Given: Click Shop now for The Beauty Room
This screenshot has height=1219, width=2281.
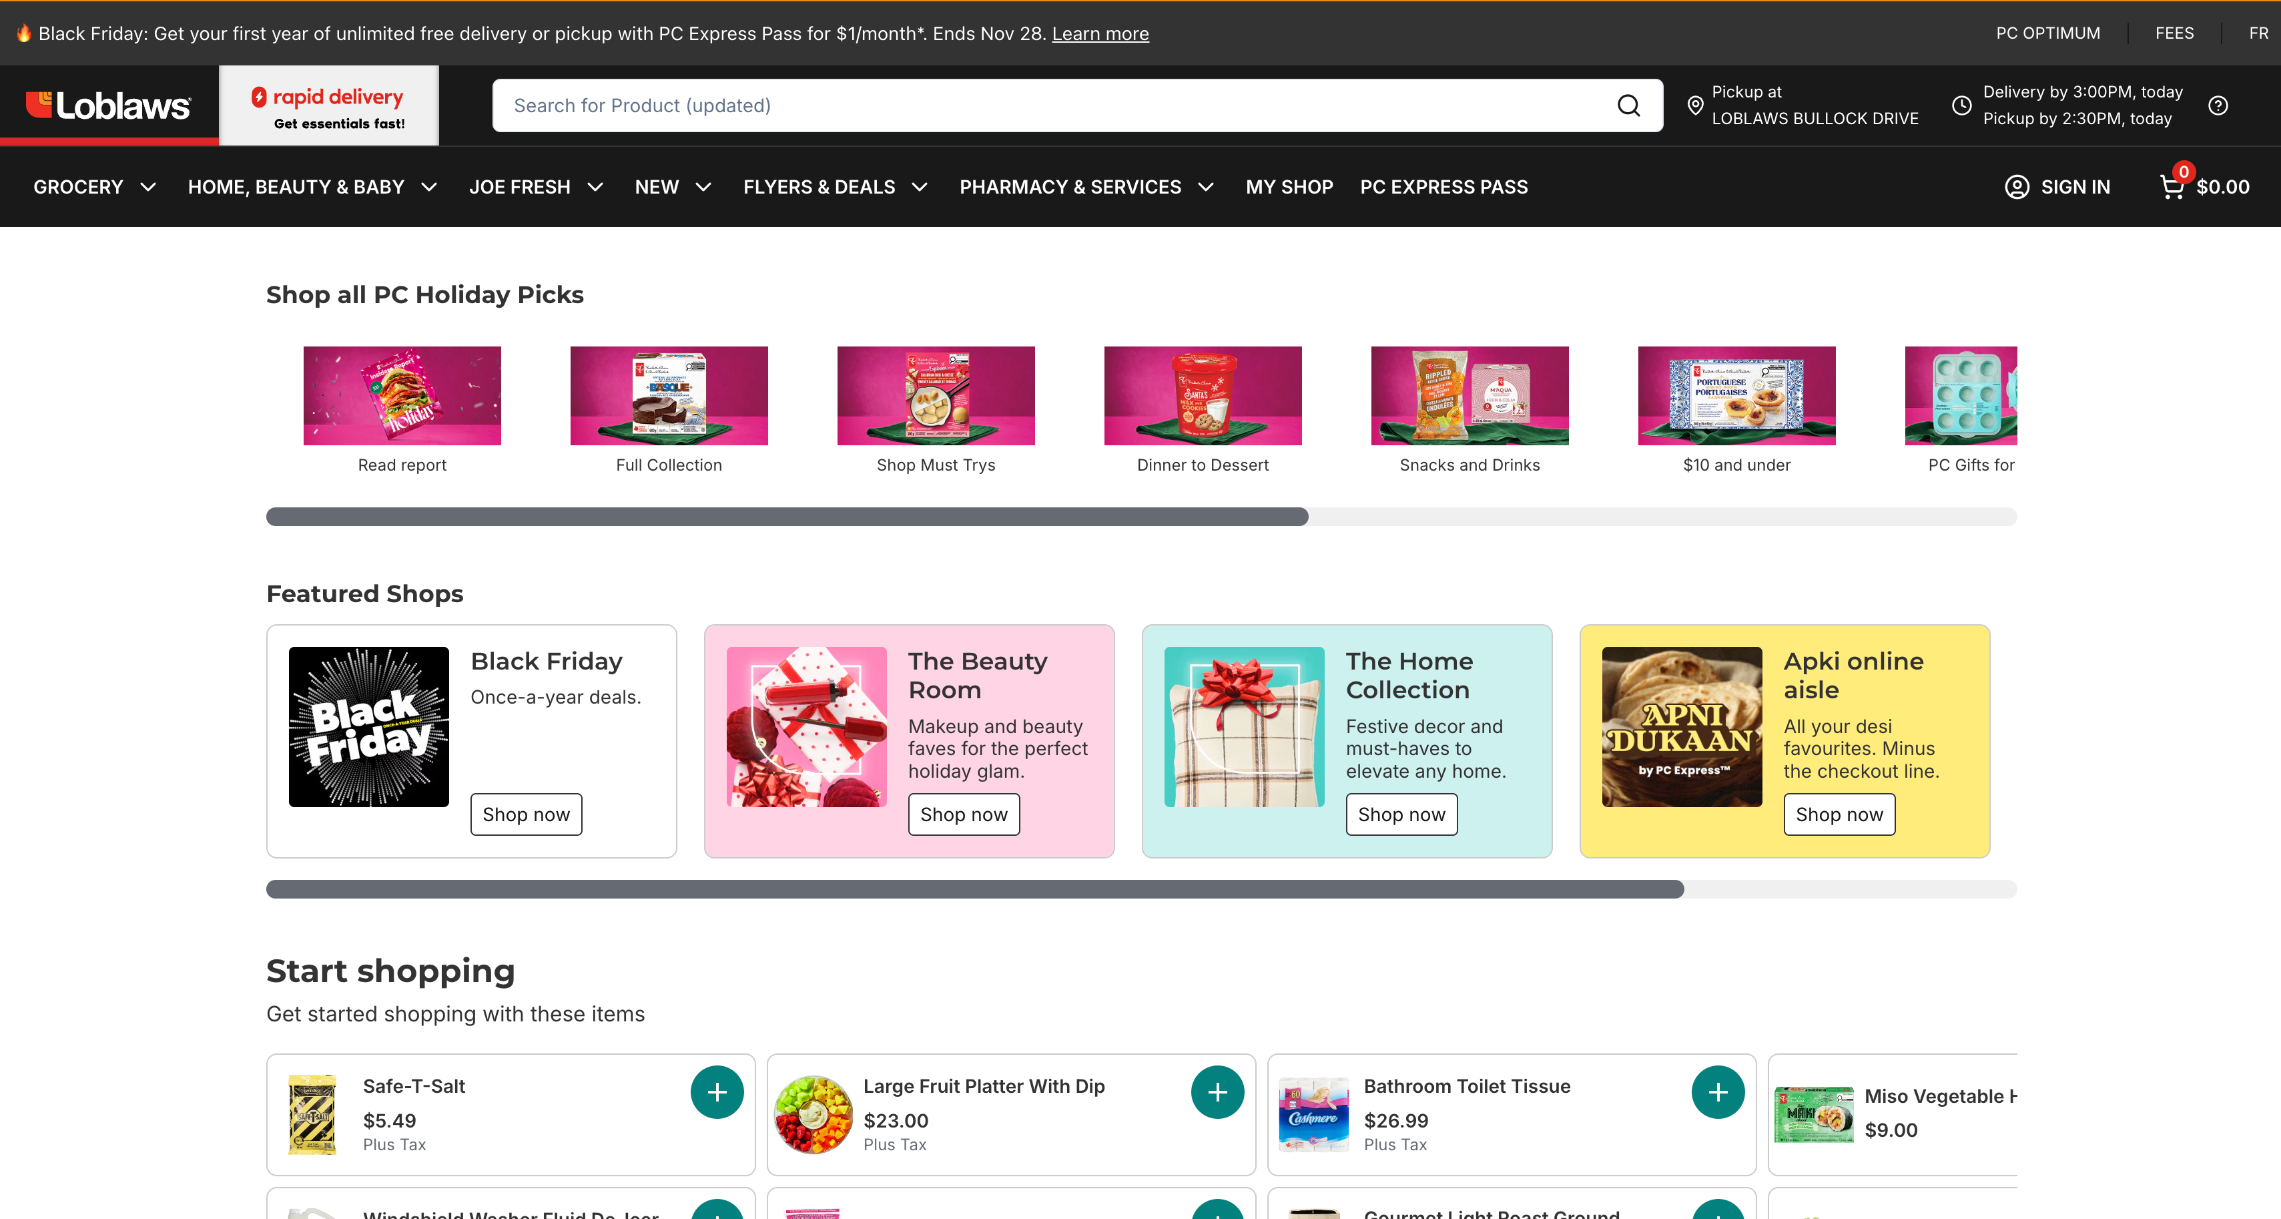Looking at the screenshot, I should click(964, 814).
